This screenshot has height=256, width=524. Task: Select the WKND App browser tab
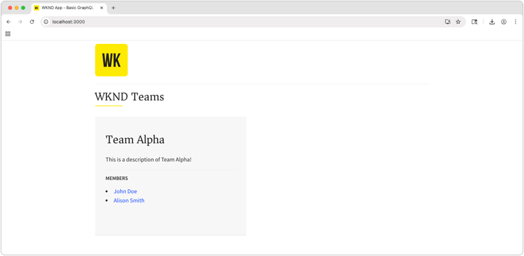point(69,8)
